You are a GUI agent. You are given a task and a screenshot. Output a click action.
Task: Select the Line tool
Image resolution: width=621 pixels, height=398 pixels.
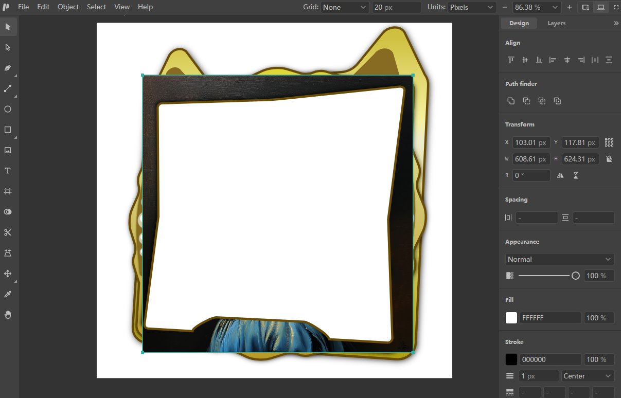pyautogui.click(x=8, y=88)
